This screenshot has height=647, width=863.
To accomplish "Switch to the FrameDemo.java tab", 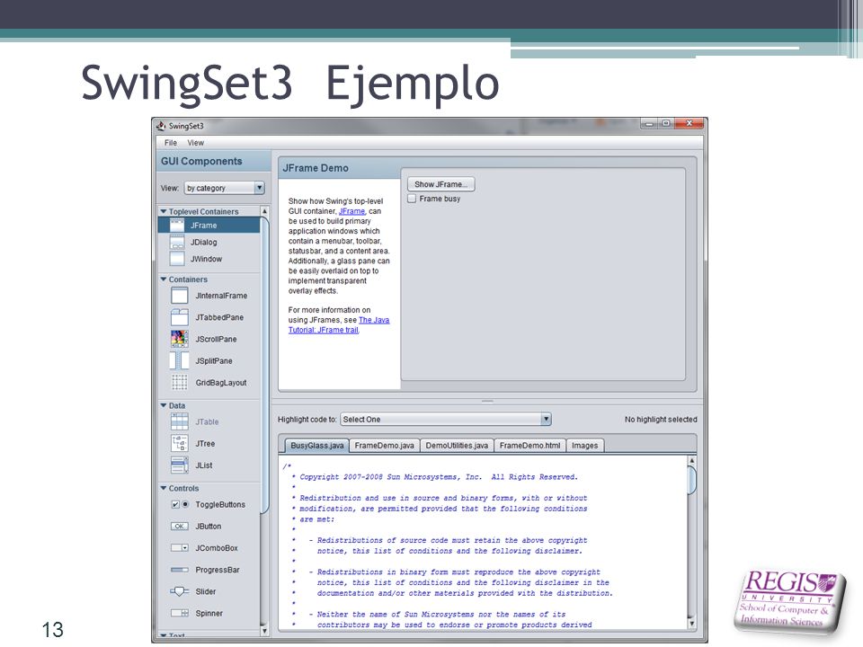I will point(384,446).
